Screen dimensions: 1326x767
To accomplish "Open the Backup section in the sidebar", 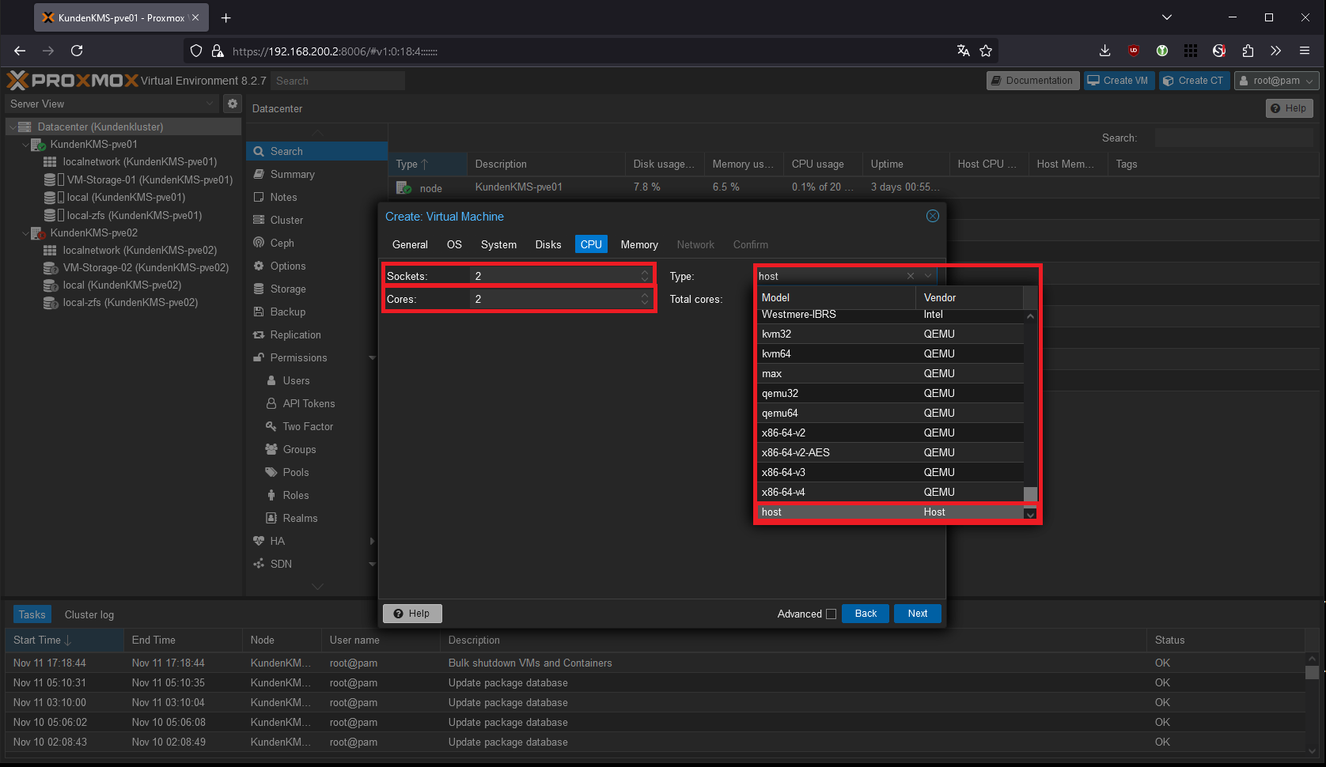I will point(287,312).
